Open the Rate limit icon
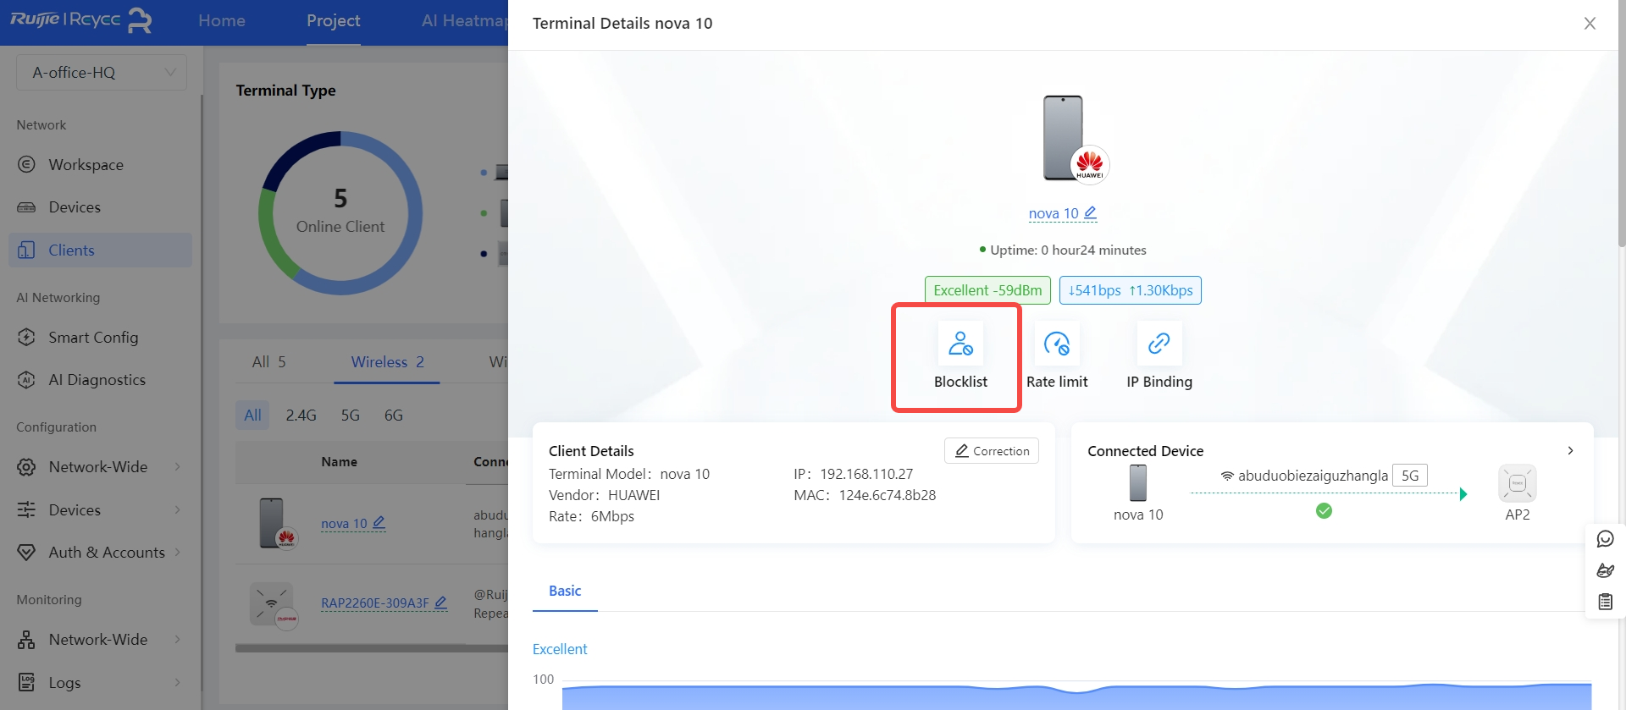The height and width of the screenshot is (710, 1626). pyautogui.click(x=1057, y=344)
